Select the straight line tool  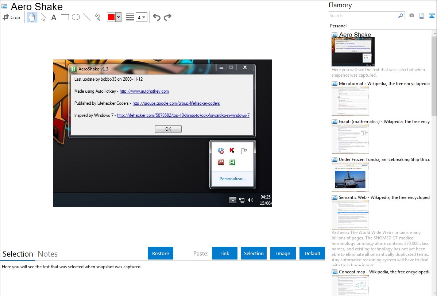click(x=87, y=17)
